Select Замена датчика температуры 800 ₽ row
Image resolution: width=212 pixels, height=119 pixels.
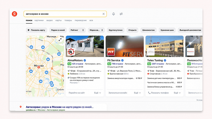(x=165, y=78)
